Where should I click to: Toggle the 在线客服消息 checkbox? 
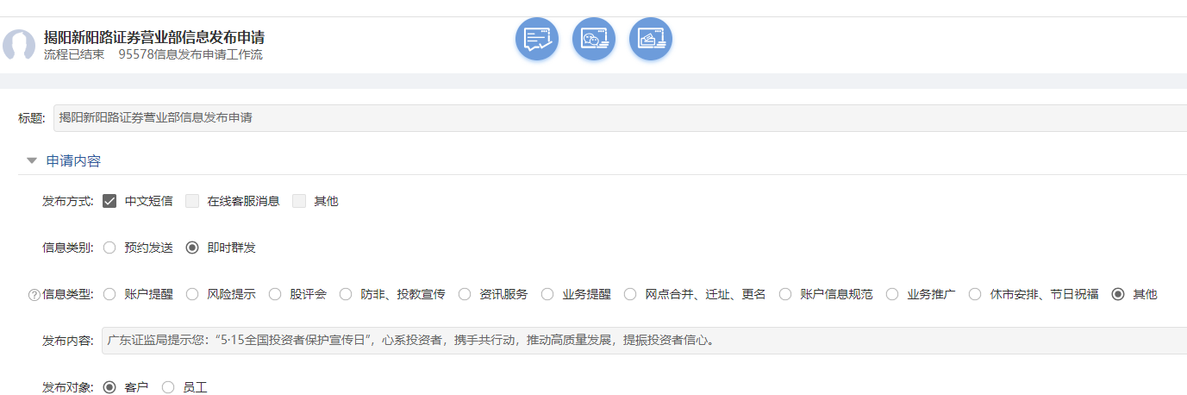pos(192,201)
